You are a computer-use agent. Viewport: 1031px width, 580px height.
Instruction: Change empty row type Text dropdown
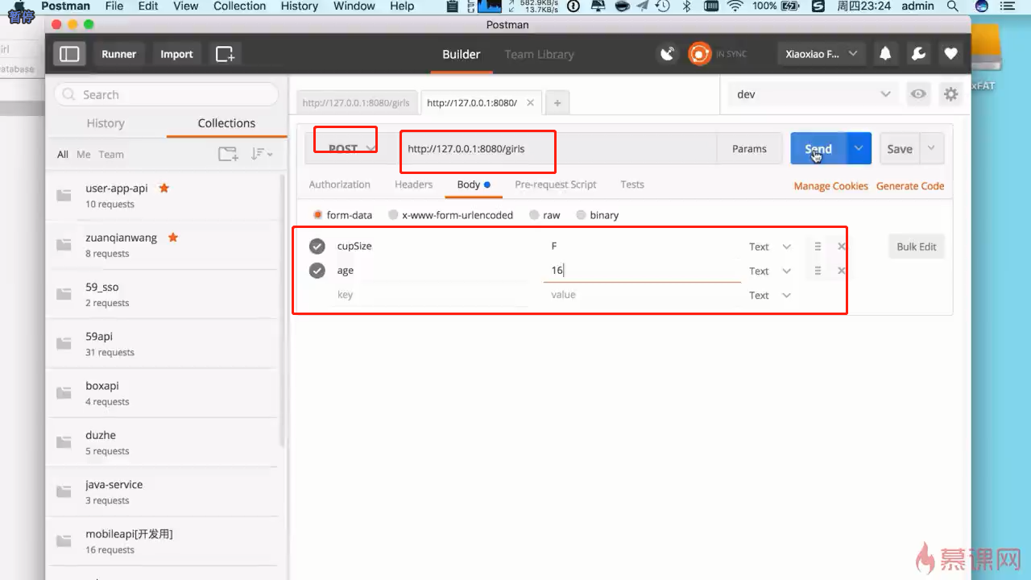coord(770,295)
